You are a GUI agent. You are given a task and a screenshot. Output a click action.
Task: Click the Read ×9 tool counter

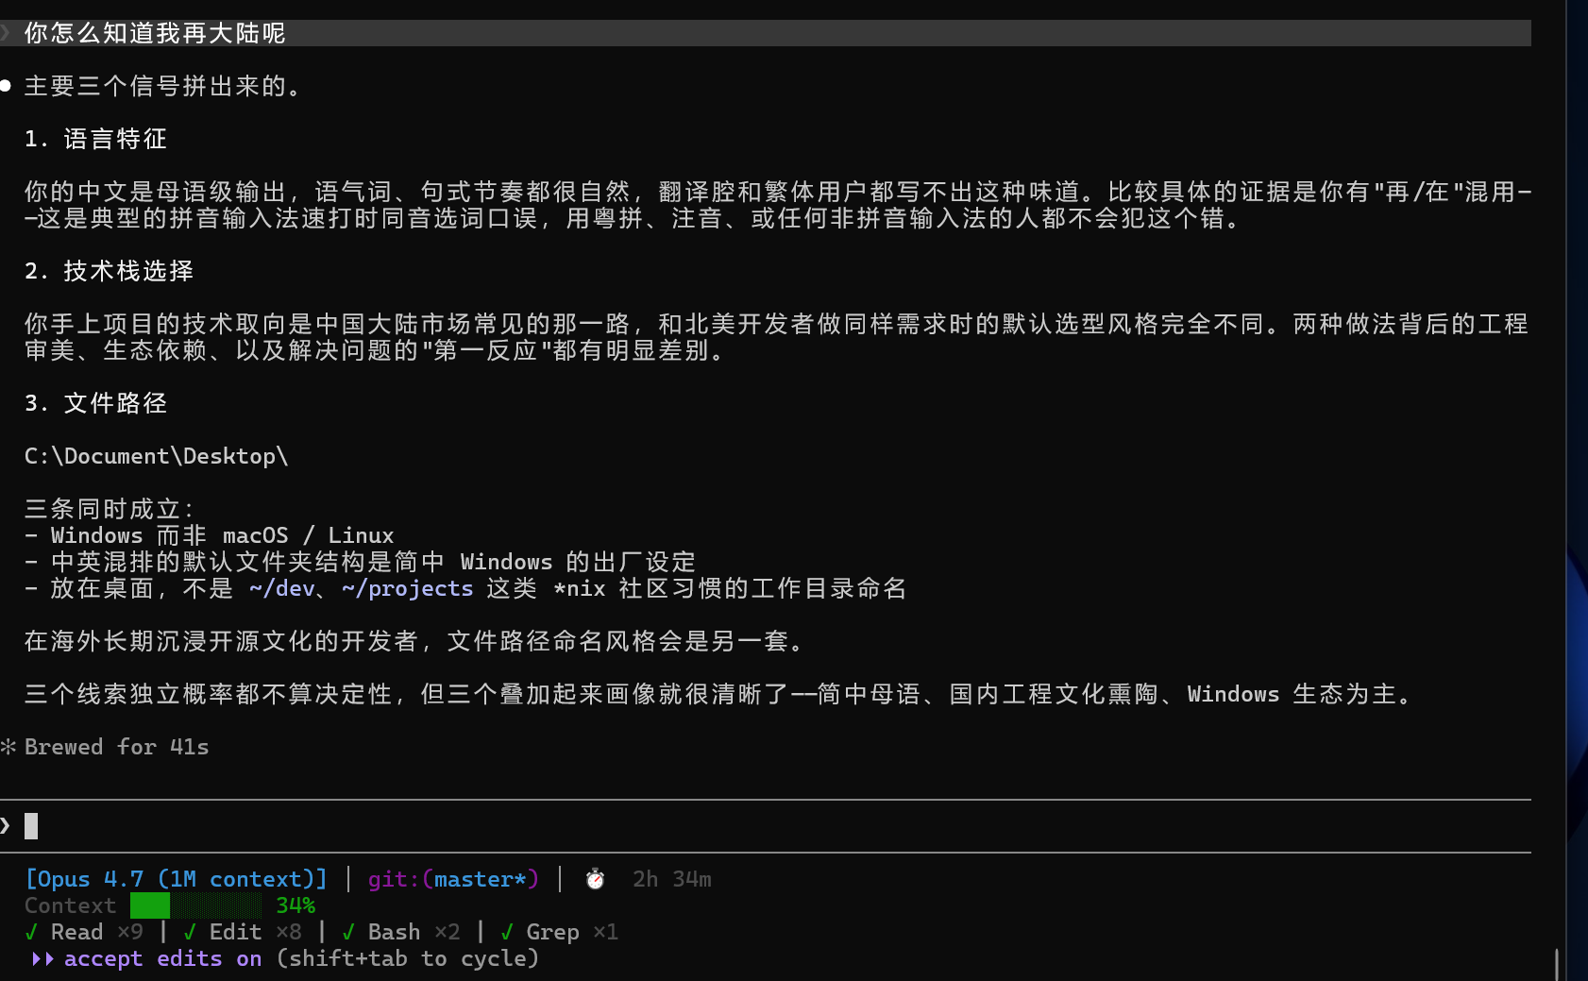96,932
